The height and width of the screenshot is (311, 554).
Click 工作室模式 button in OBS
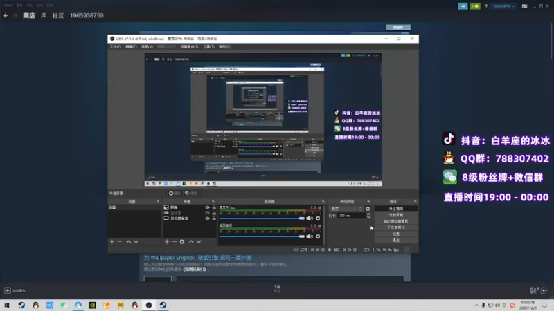click(x=395, y=227)
